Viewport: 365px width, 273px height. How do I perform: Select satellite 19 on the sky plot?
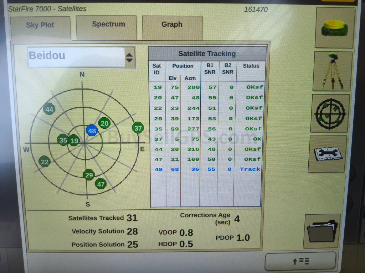(x=74, y=140)
